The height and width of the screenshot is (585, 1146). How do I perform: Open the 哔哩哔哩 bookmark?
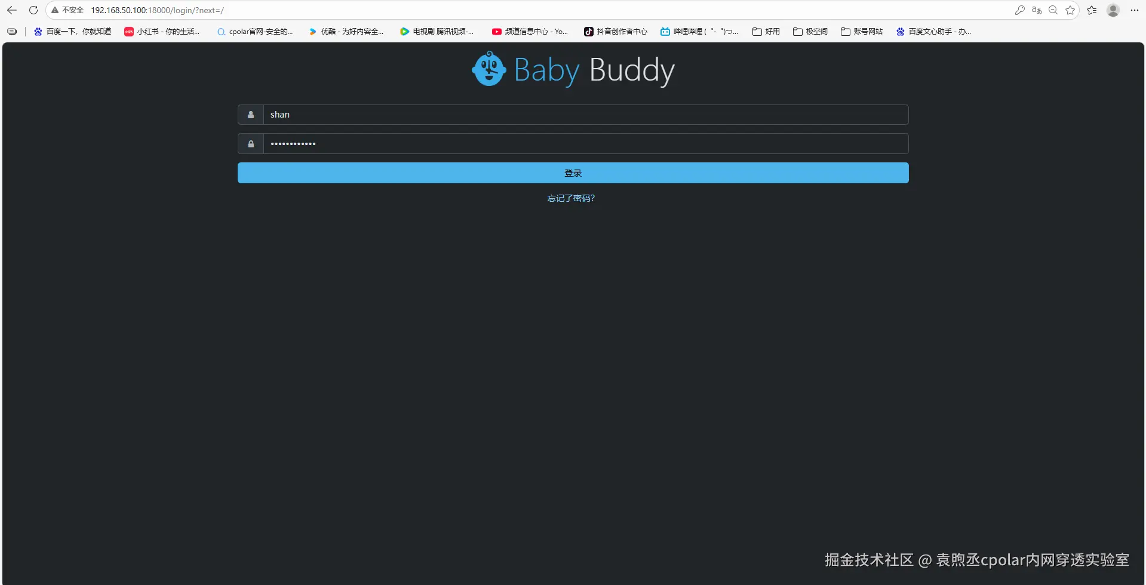point(699,32)
